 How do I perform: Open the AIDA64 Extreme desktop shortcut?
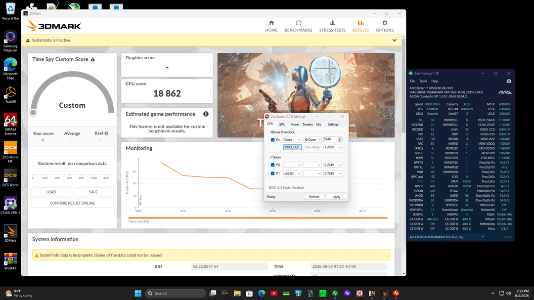(x=10, y=124)
